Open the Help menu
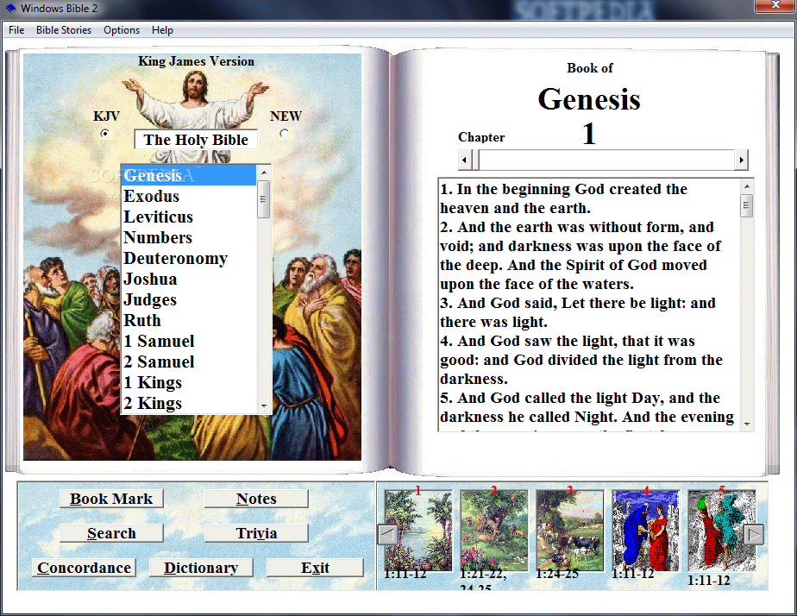The width and height of the screenshot is (797, 616). tap(162, 30)
